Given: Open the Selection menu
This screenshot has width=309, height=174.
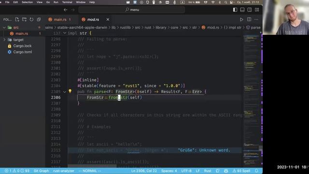Looking at the screenshot, I should tap(27, 2).
